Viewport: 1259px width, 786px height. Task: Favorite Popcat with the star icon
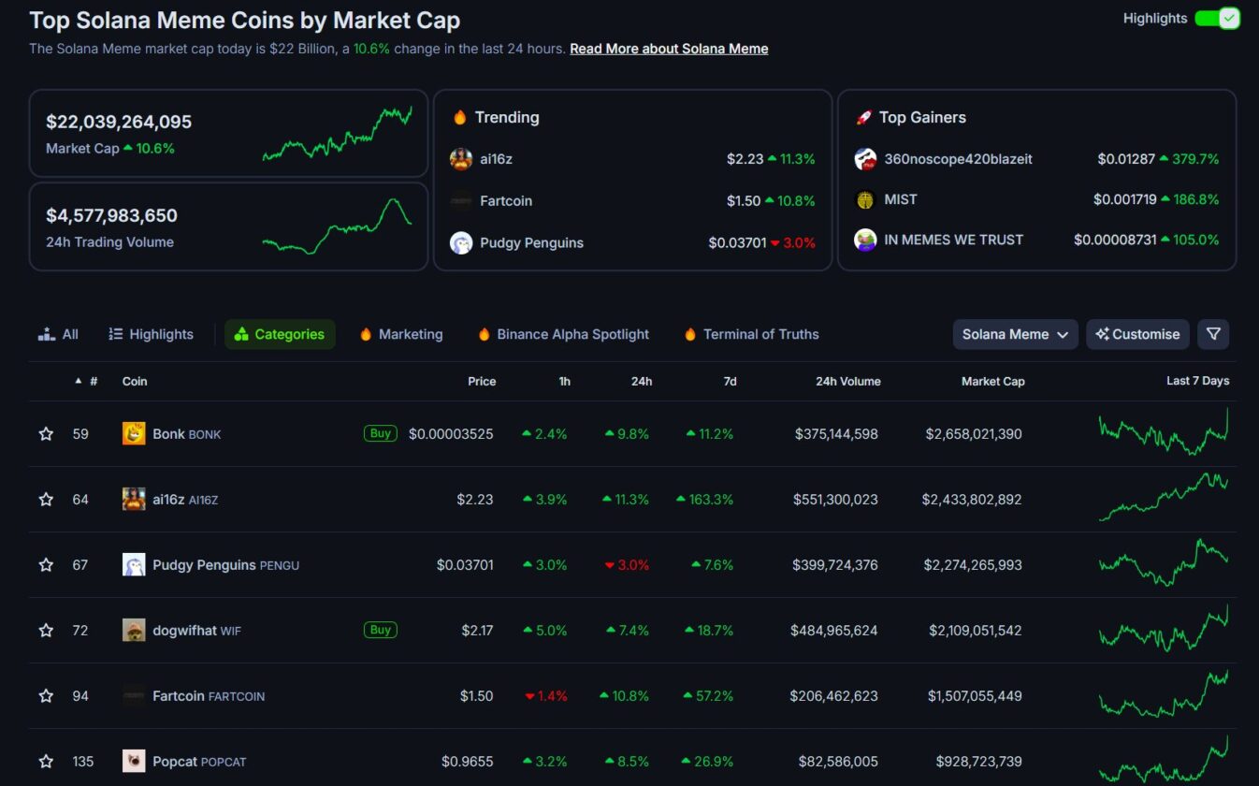click(46, 762)
